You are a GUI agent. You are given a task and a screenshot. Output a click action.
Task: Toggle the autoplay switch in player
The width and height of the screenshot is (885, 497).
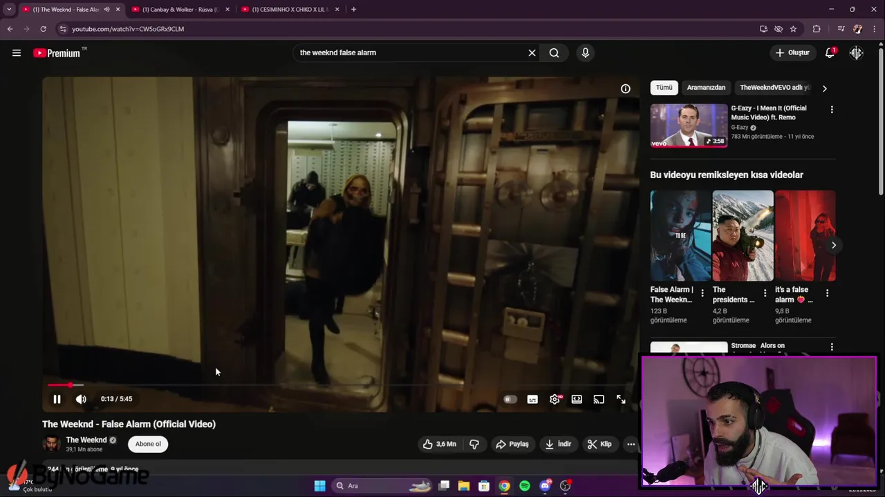[510, 399]
